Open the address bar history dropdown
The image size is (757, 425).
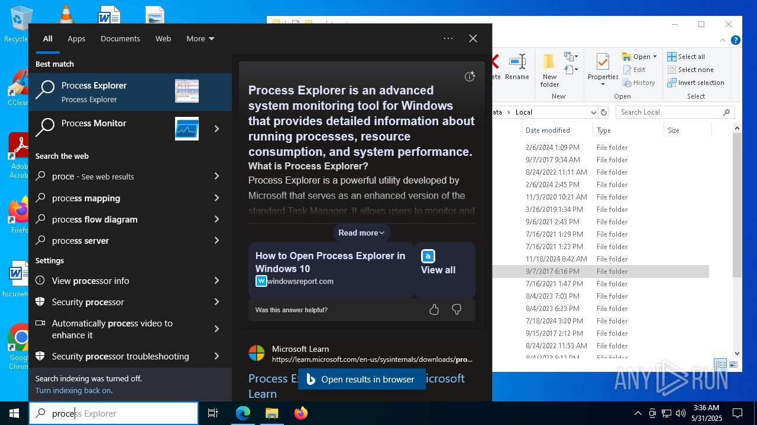pyautogui.click(x=593, y=112)
